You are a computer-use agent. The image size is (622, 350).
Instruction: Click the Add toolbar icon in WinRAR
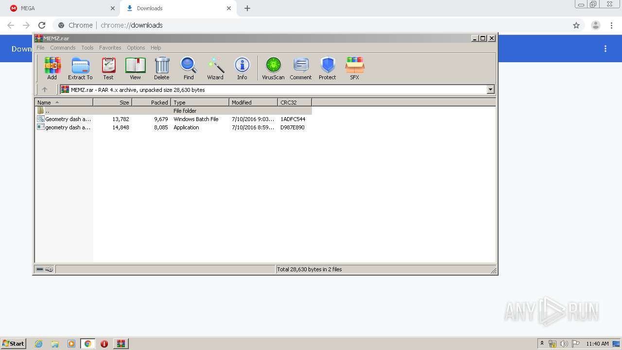52,68
